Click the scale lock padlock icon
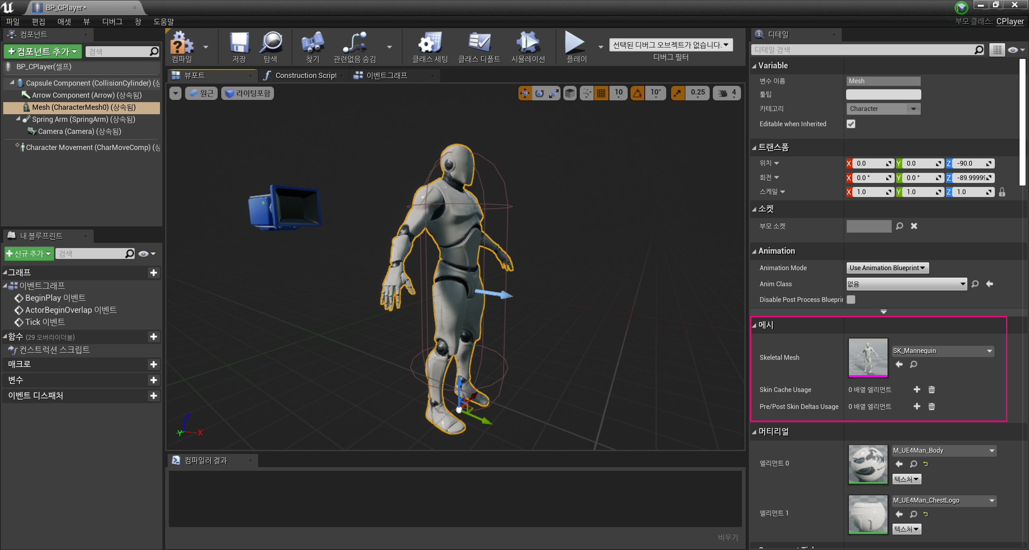Image resolution: width=1029 pixels, height=550 pixels. 1002,192
